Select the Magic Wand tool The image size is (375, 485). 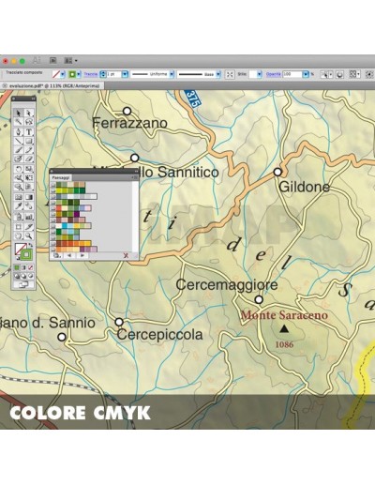tap(19, 122)
